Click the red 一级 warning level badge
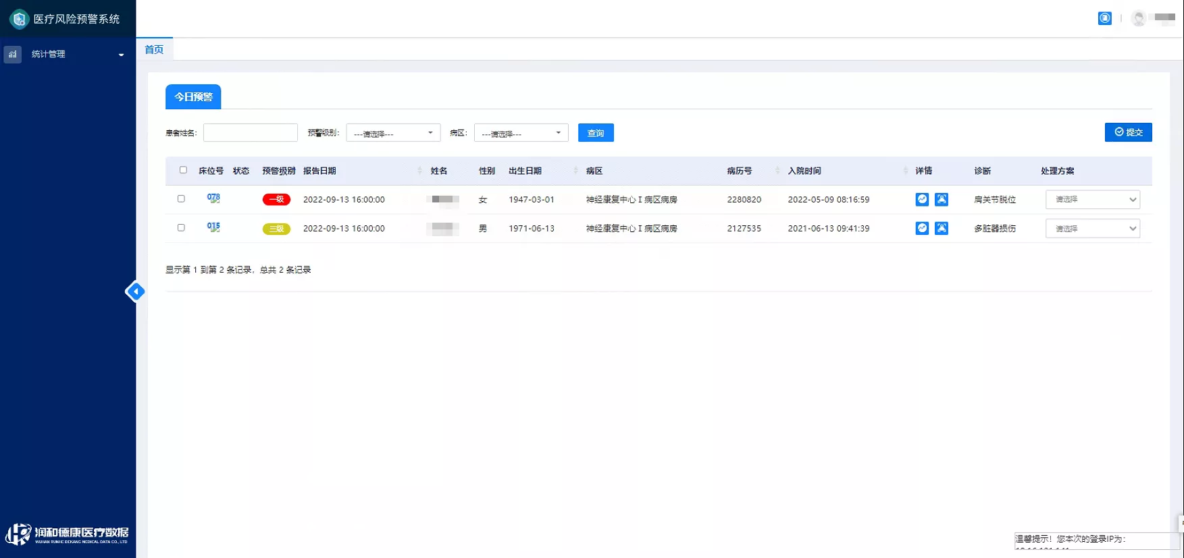 click(x=276, y=200)
